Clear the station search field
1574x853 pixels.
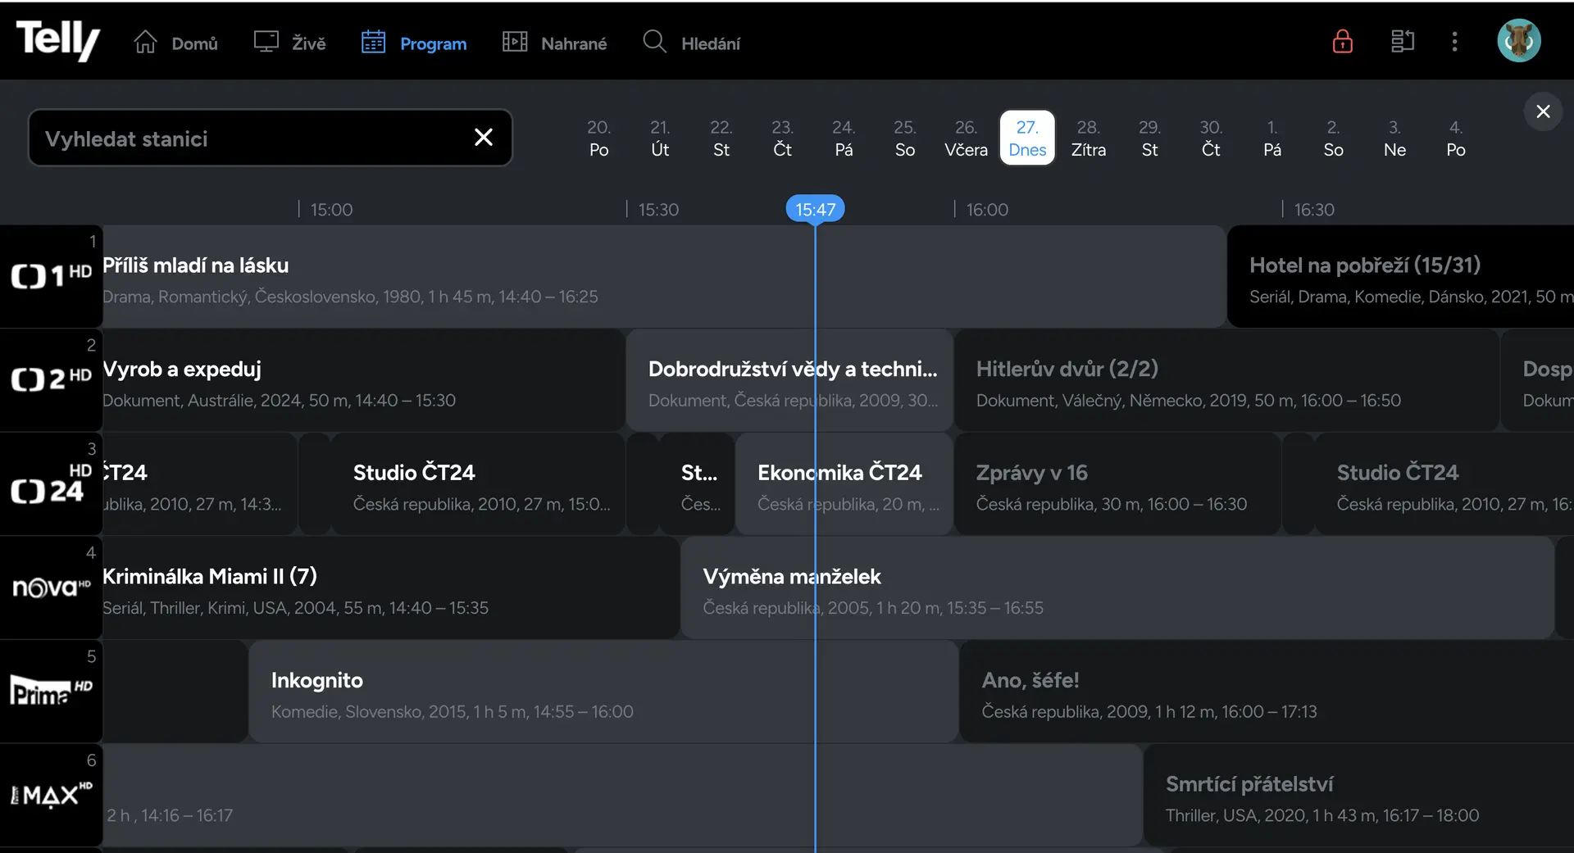point(484,138)
